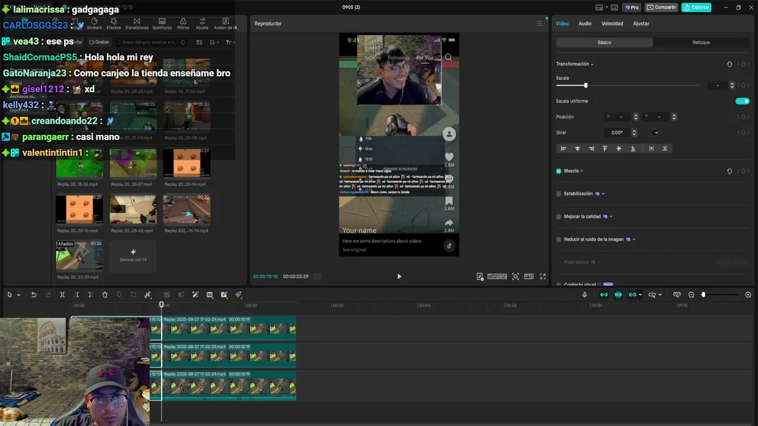Screen dimensions: 758x426
Task: Enter fullscreen player preview
Action: [x=542, y=276]
